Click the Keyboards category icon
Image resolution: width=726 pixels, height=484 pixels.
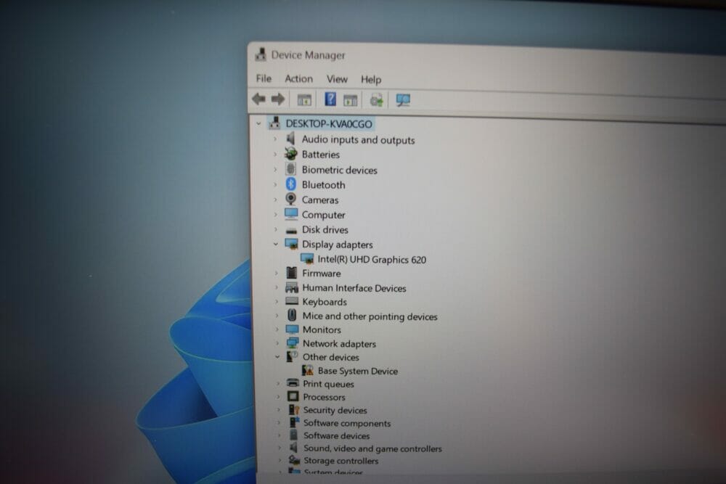pos(292,301)
